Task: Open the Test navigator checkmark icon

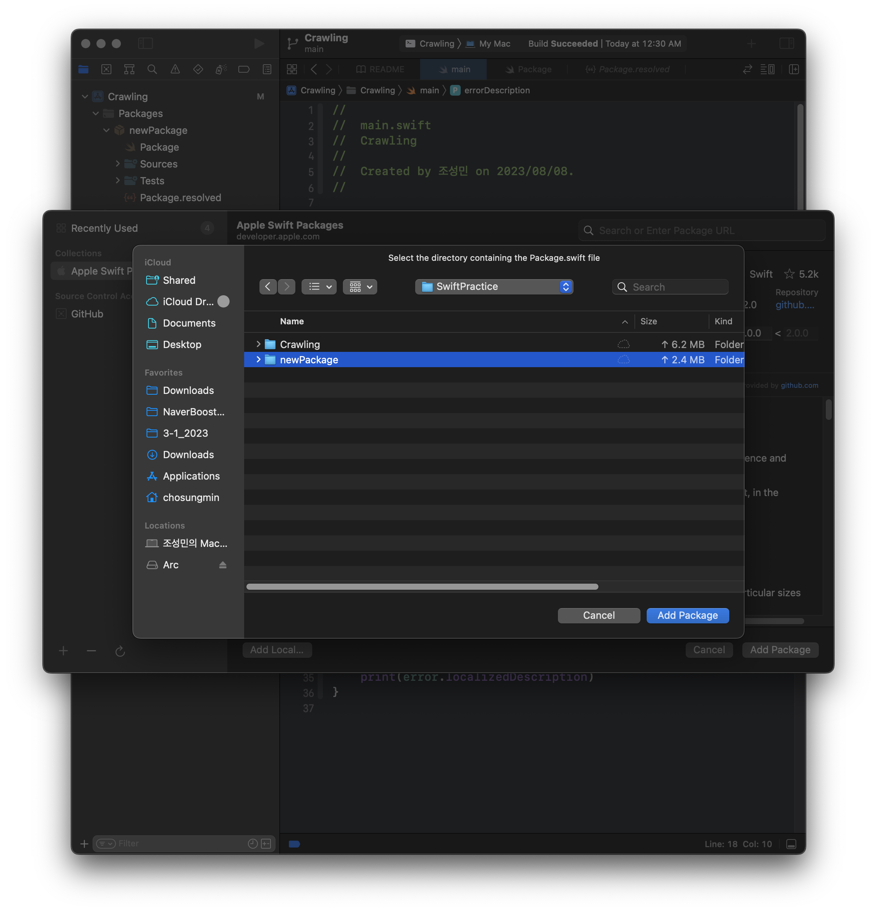Action: (198, 69)
